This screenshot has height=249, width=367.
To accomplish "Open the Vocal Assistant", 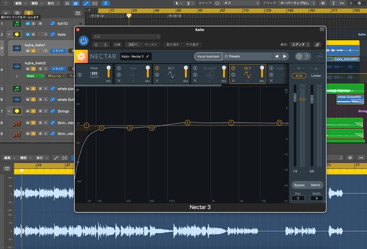I will point(208,56).
